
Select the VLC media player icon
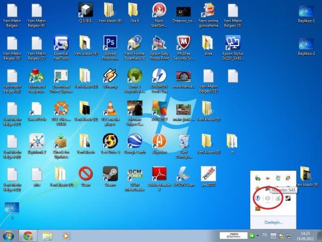tap(110, 113)
